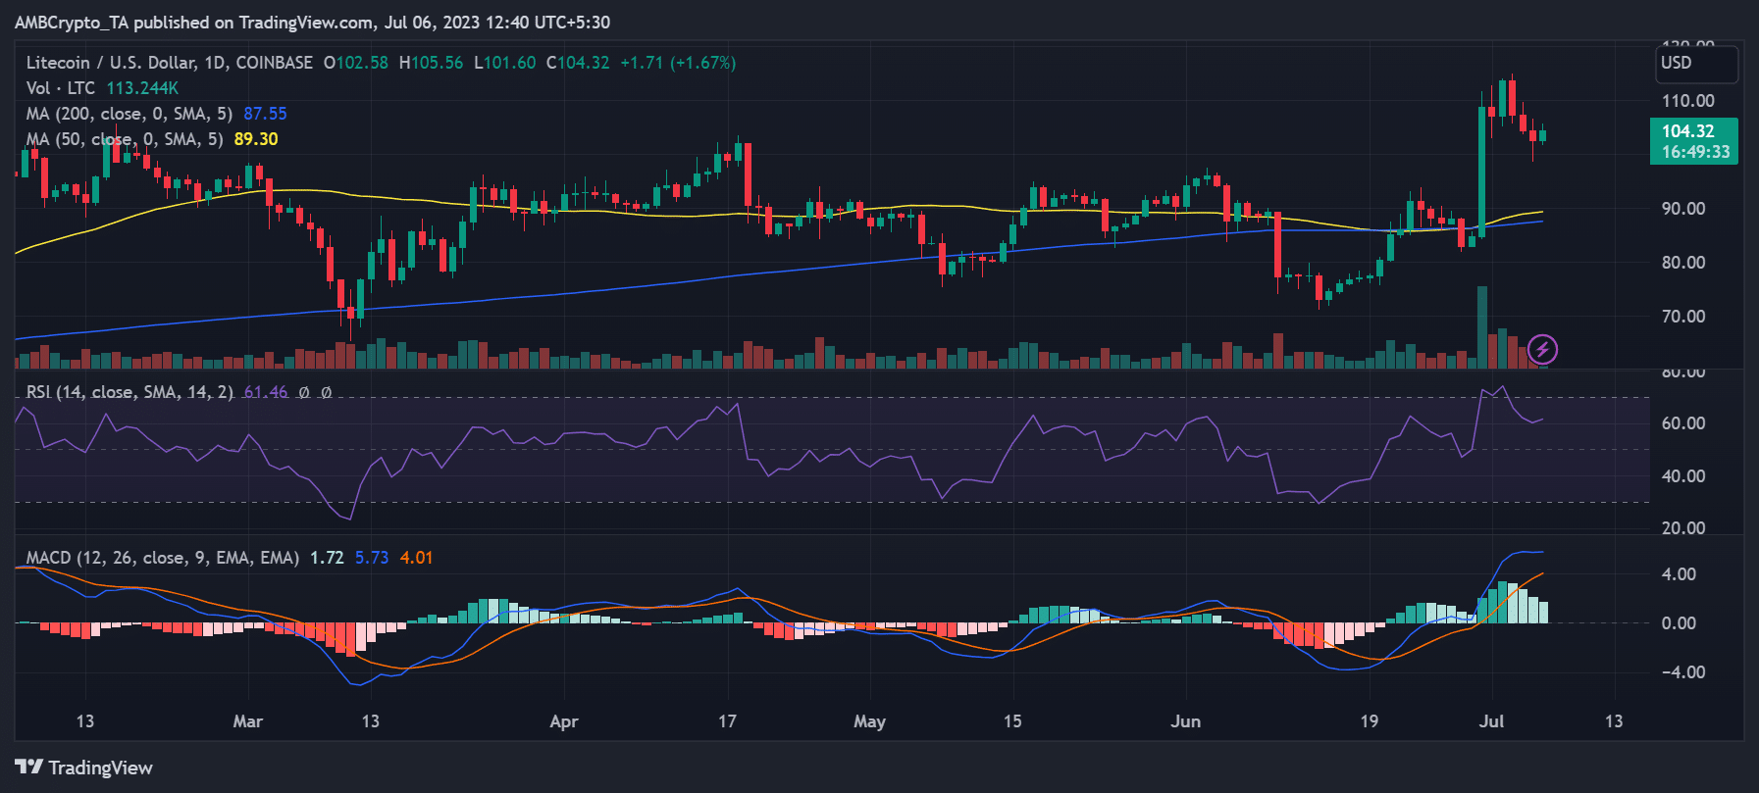
Task: Click the 70.00 price axis label
Action: click(x=1683, y=317)
